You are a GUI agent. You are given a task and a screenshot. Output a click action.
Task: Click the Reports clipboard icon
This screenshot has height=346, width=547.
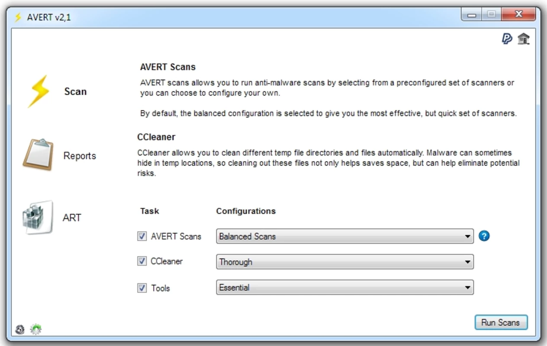click(x=38, y=154)
